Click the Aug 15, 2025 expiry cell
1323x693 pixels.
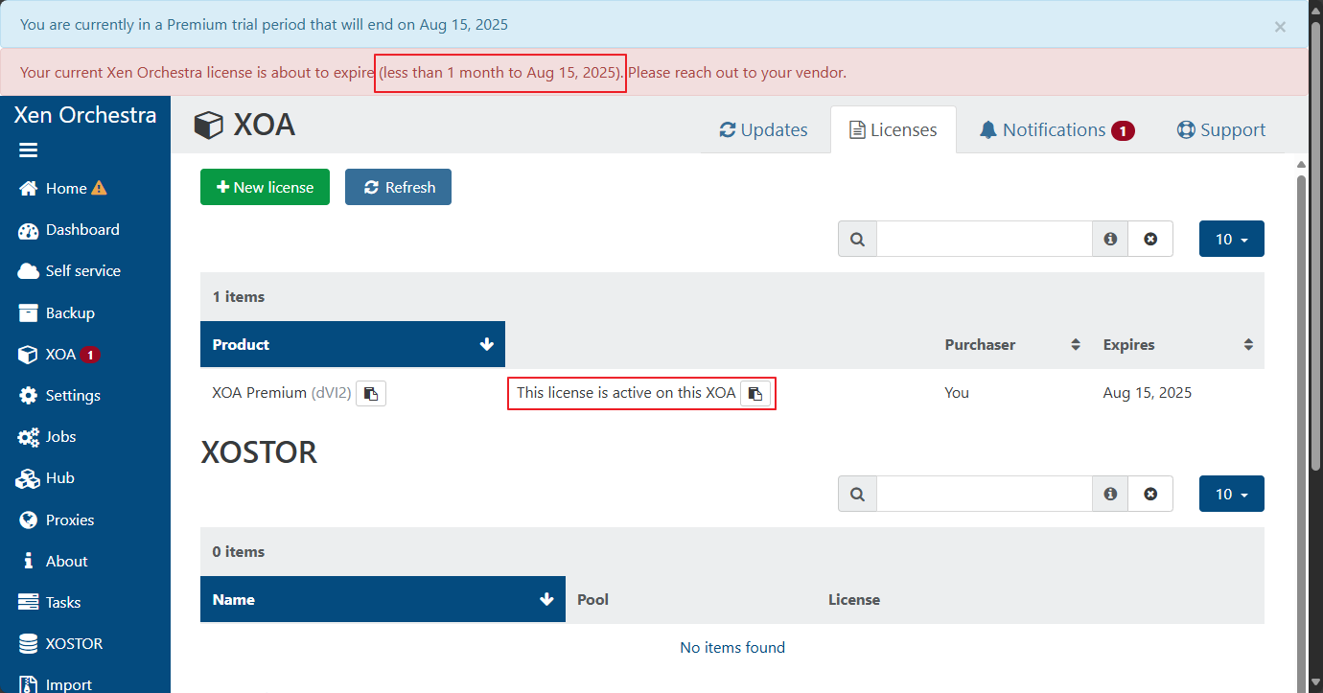[1148, 393]
